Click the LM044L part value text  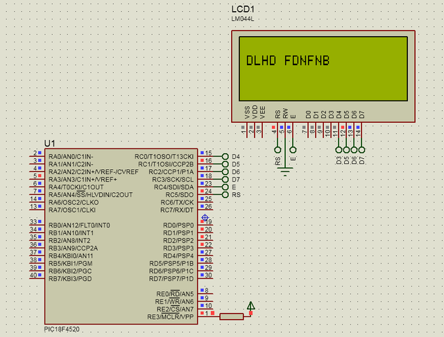(x=243, y=19)
